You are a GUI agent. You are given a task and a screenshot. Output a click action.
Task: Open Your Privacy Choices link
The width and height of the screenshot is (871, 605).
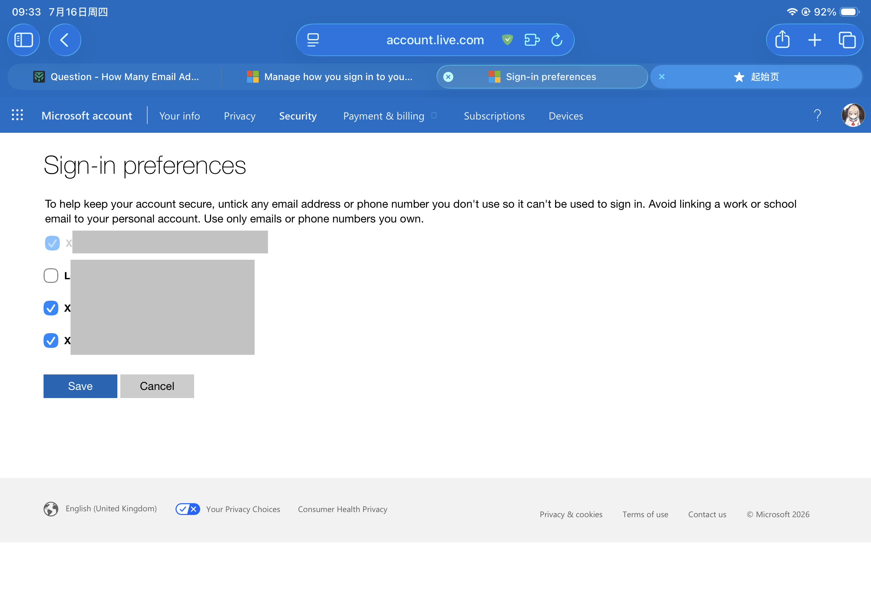tap(243, 509)
